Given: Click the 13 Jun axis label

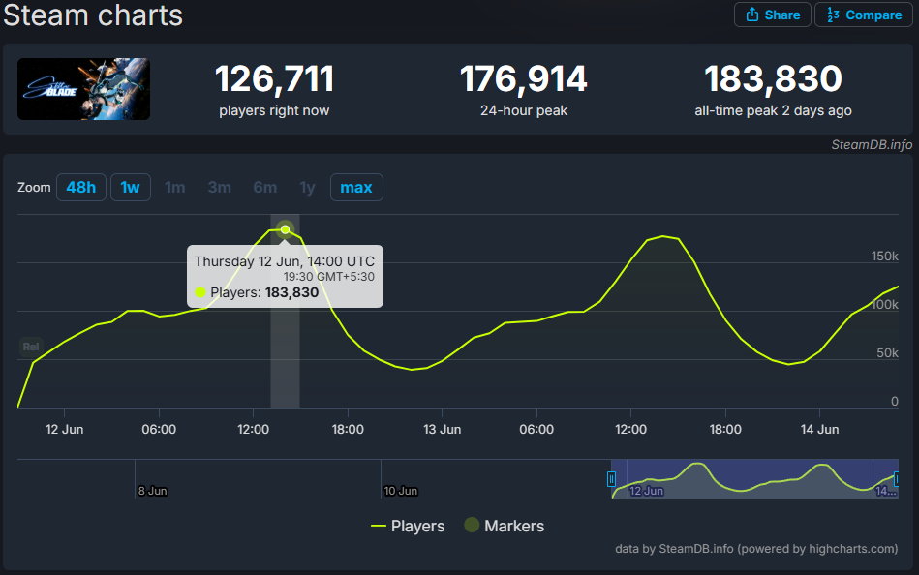Looking at the screenshot, I should (x=442, y=429).
